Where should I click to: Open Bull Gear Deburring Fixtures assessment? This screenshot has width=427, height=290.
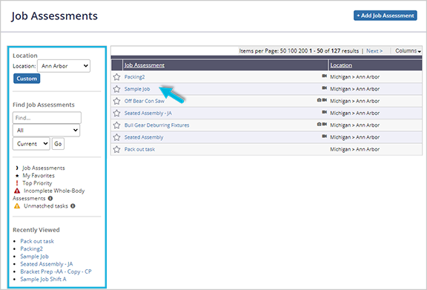[157, 125]
